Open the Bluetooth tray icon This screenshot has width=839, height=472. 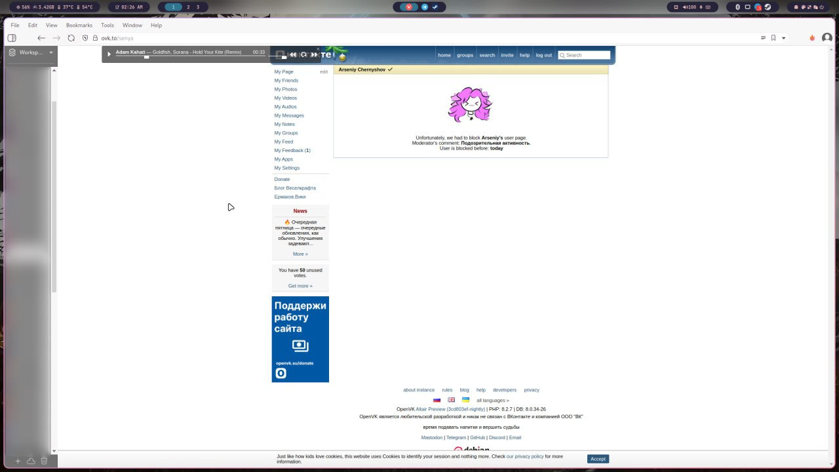coord(737,7)
